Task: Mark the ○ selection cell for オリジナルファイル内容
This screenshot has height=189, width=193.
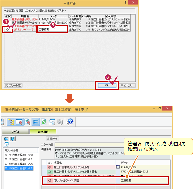Action: 7,30
